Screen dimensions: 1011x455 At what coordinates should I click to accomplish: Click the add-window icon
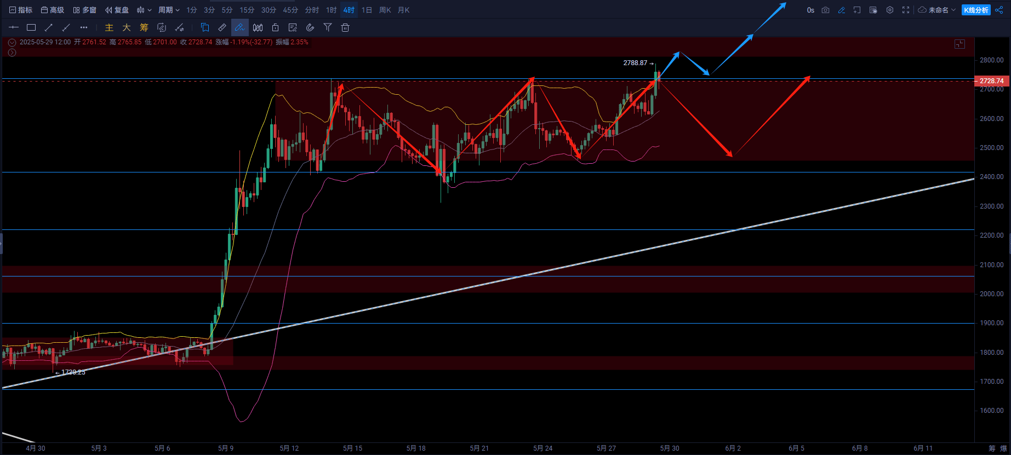click(x=857, y=10)
